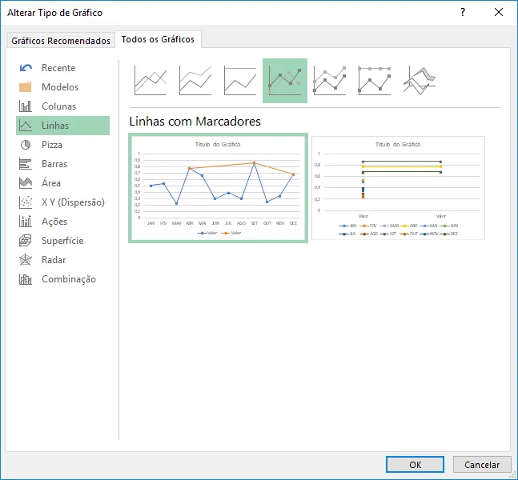Pick 100% Stacked Line with Markers icon

[x=375, y=81]
